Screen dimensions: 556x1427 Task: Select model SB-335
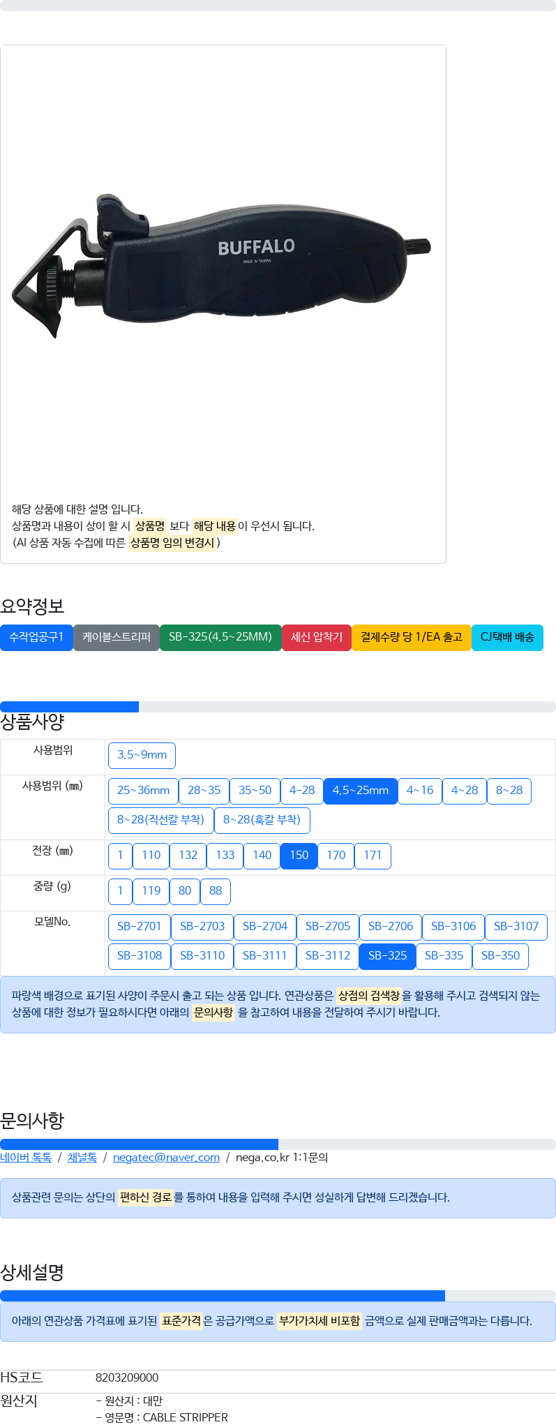444,956
